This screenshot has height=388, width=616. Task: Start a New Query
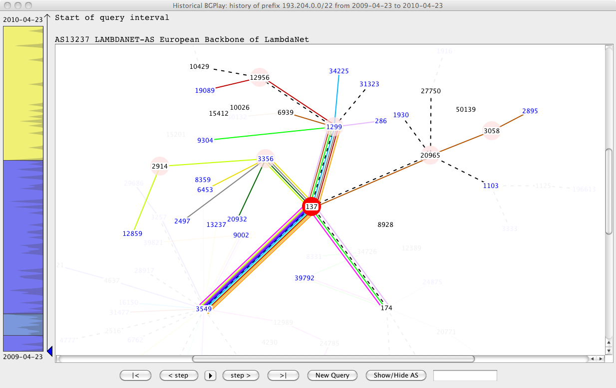click(x=332, y=375)
